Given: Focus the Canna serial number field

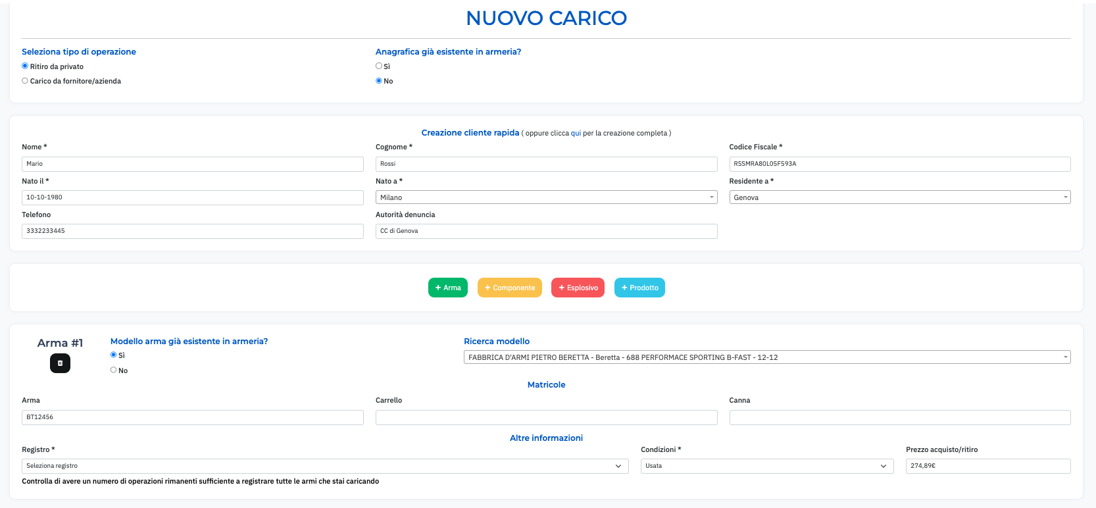Looking at the screenshot, I should [899, 417].
